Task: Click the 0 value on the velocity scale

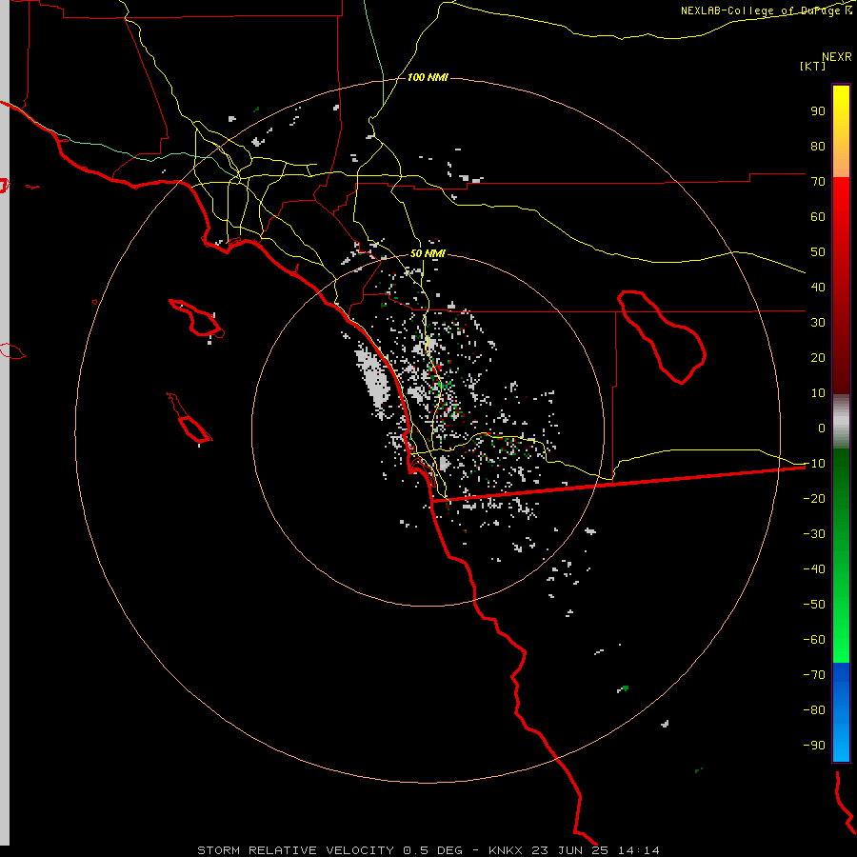Action: pyautogui.click(x=822, y=428)
